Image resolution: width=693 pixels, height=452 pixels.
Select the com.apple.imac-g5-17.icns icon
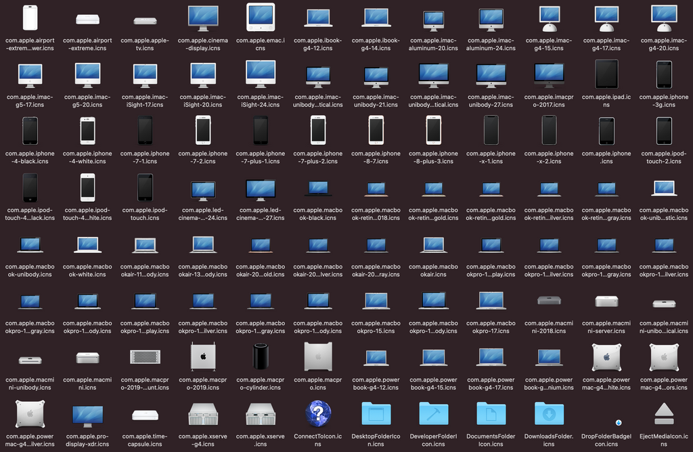30,75
